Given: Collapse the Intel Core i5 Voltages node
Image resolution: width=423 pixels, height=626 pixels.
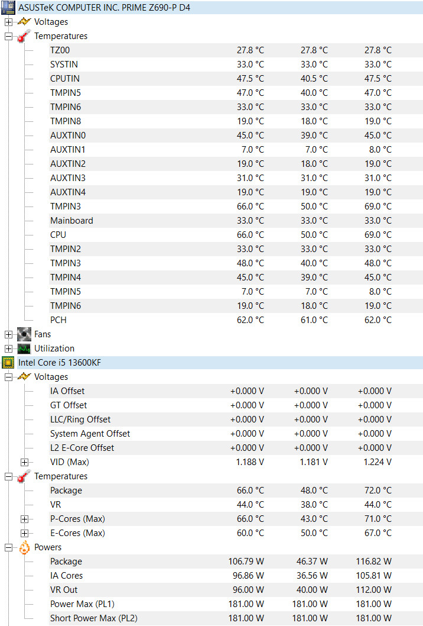Looking at the screenshot, I should click(x=8, y=377).
